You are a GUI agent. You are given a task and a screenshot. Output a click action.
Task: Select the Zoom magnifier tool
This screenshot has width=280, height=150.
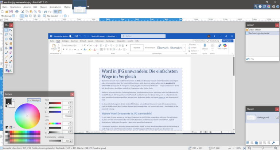point(11,39)
